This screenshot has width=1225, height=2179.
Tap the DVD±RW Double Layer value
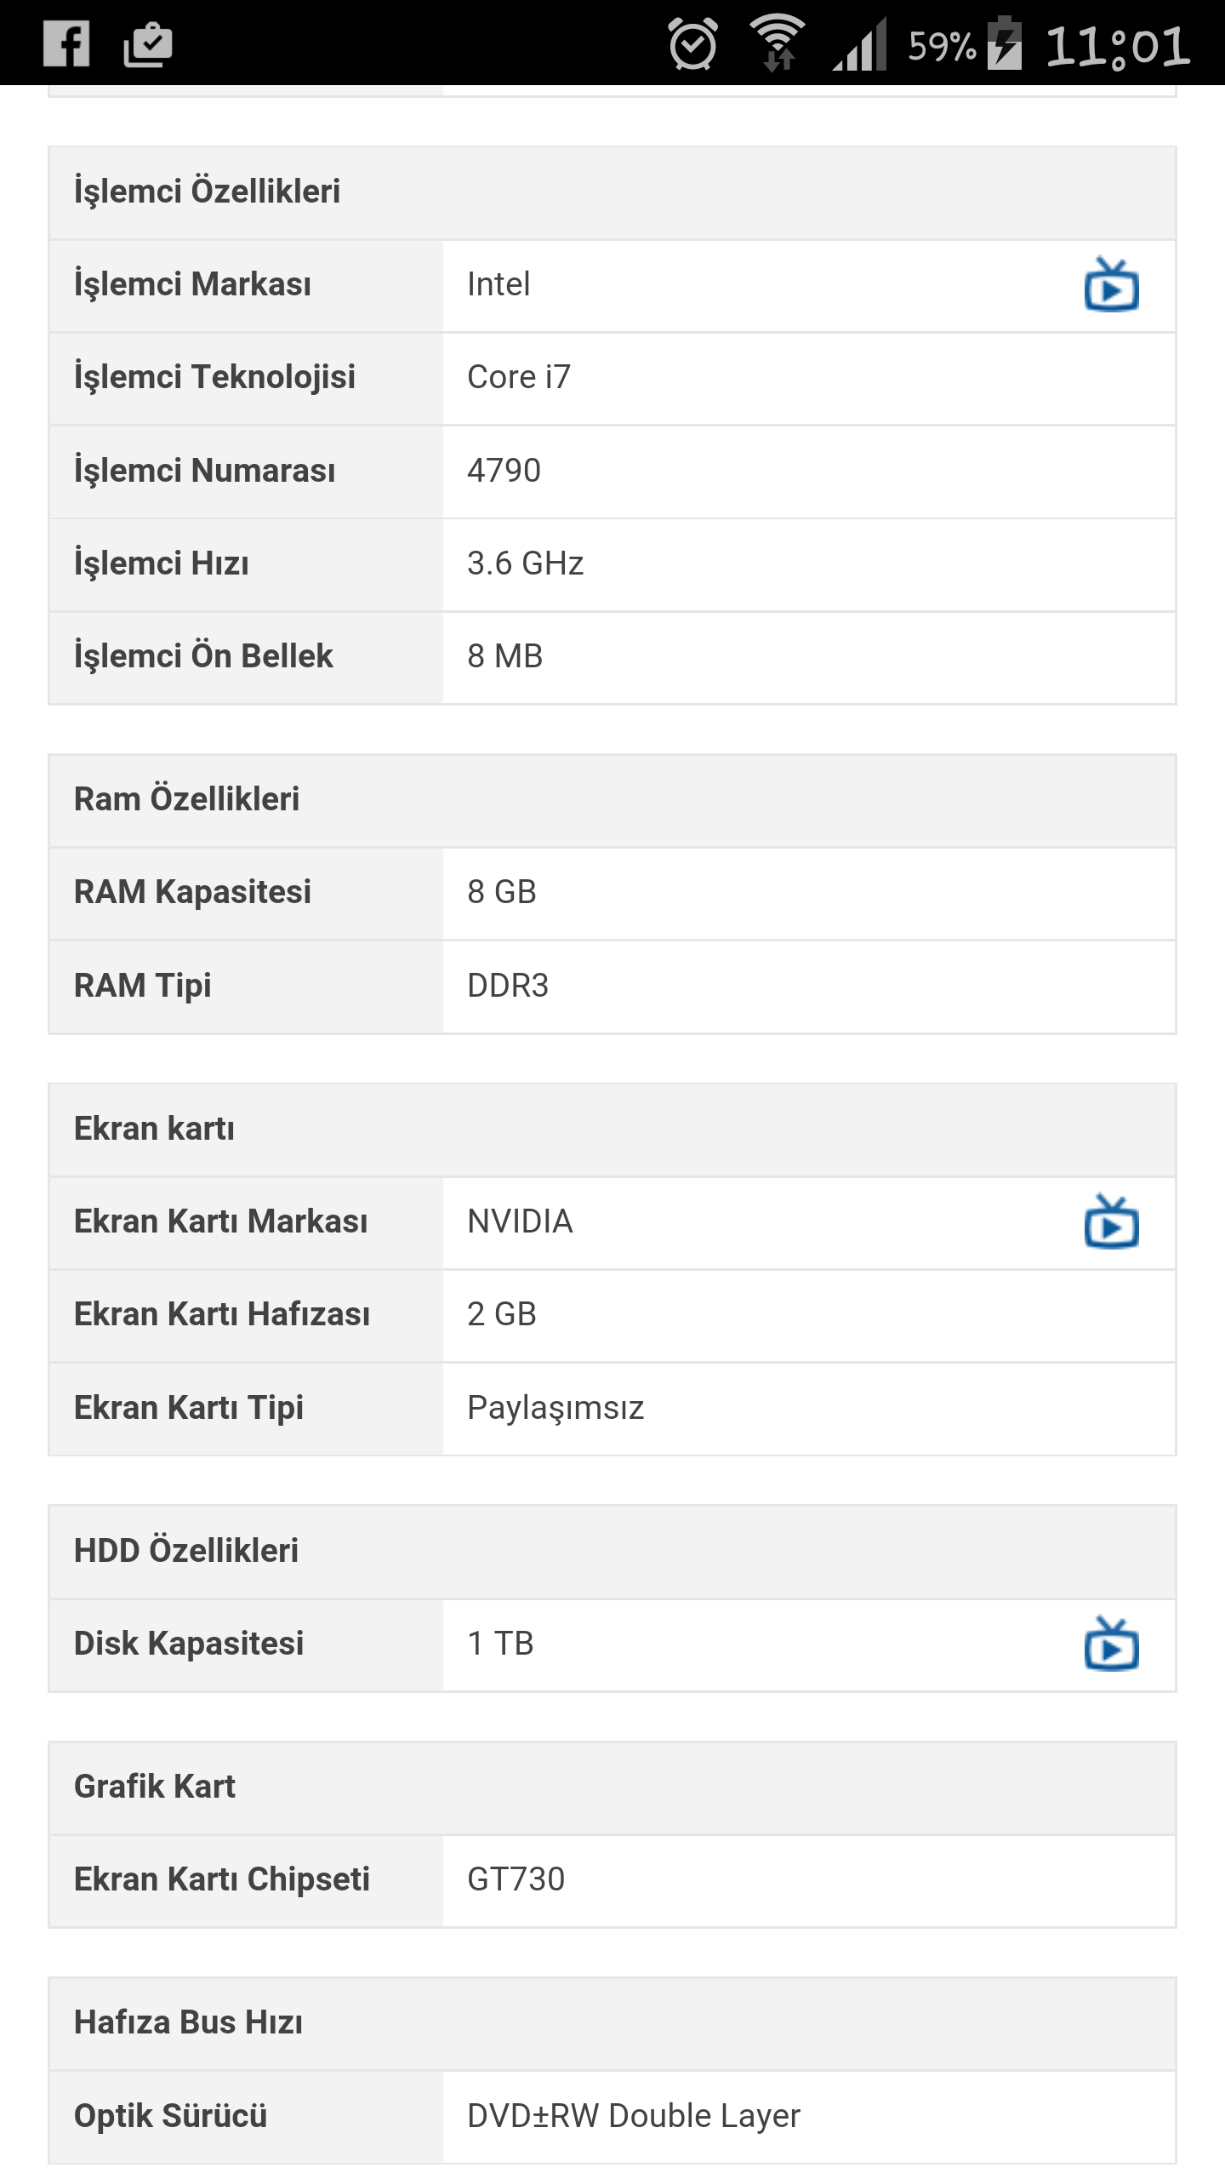pos(634,2116)
